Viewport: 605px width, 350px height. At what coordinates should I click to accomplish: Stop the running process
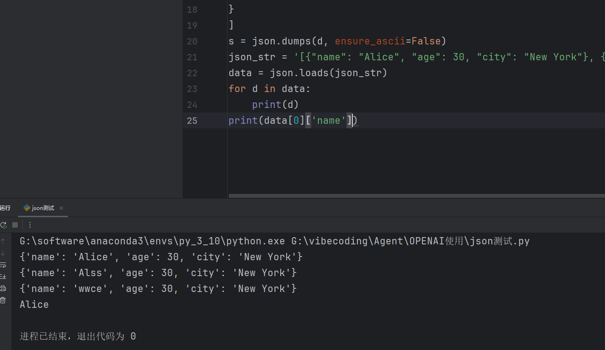click(15, 225)
